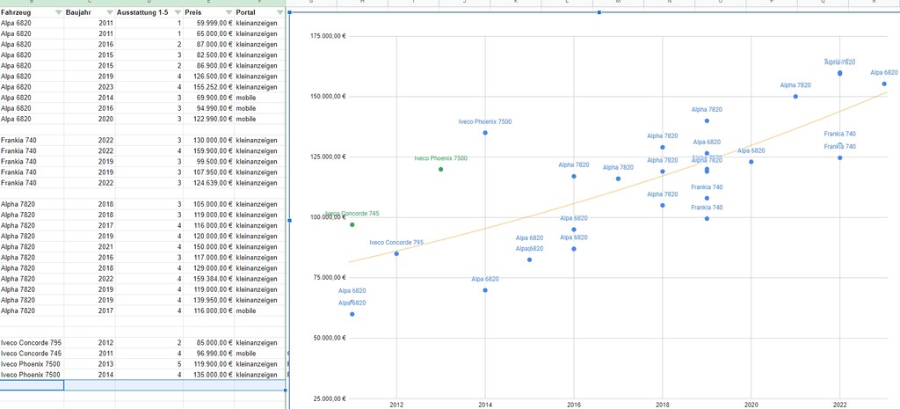Click the chart's top-center resize handle
This screenshot has width=900, height=409.
point(599,12)
